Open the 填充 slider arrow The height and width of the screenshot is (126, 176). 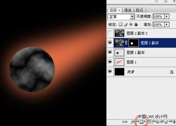click(x=167, y=25)
